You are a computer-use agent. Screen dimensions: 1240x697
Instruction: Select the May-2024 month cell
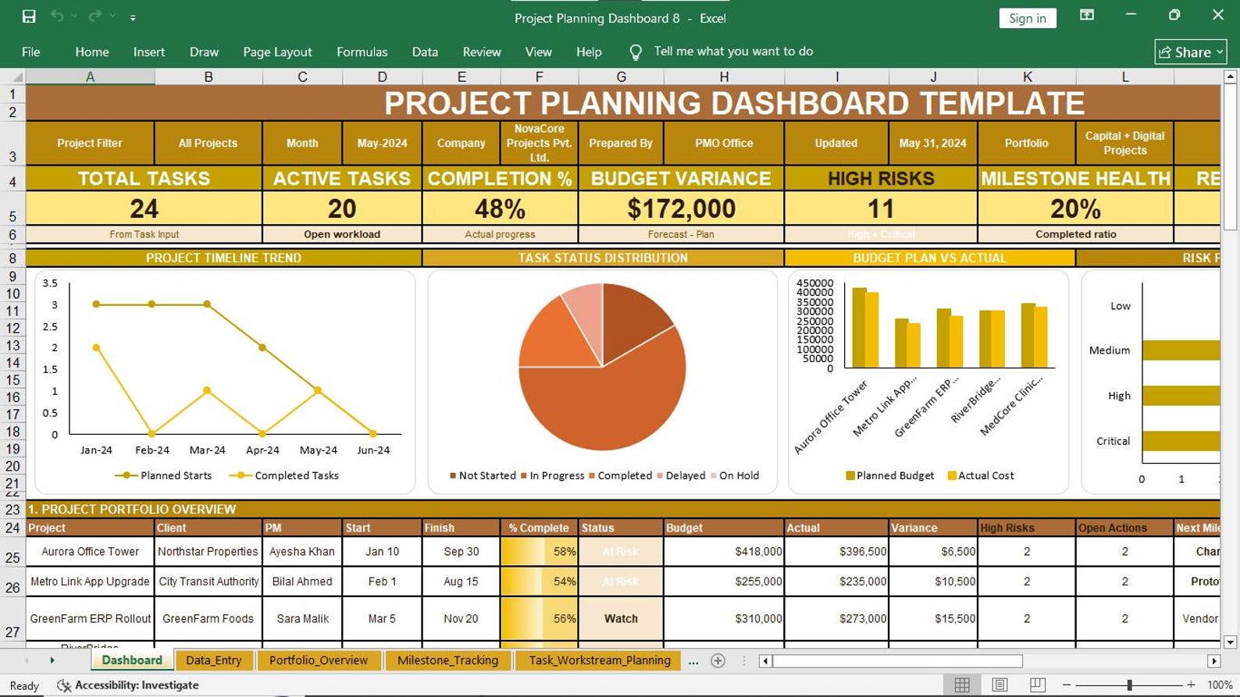(x=382, y=143)
